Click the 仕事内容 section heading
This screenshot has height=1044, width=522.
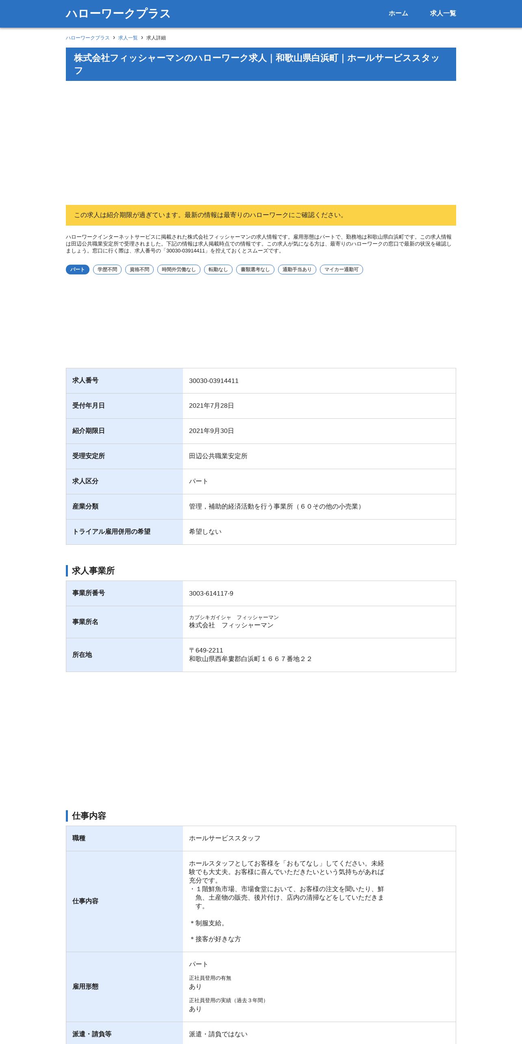[89, 816]
